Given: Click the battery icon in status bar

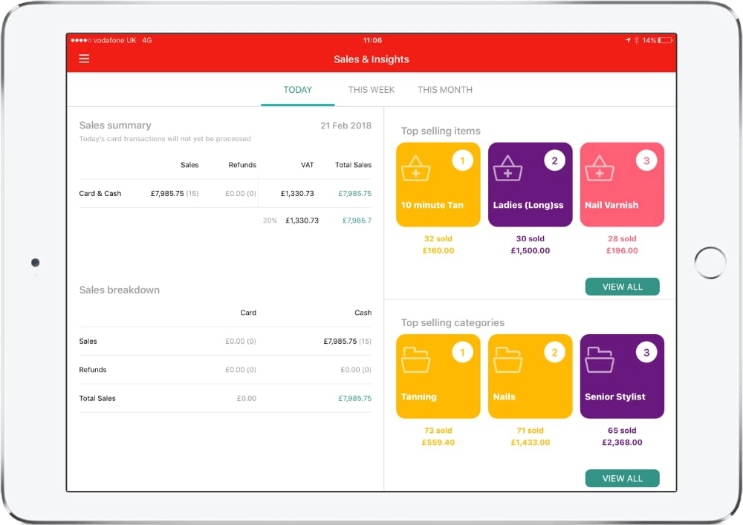Looking at the screenshot, I should pyautogui.click(x=665, y=40).
